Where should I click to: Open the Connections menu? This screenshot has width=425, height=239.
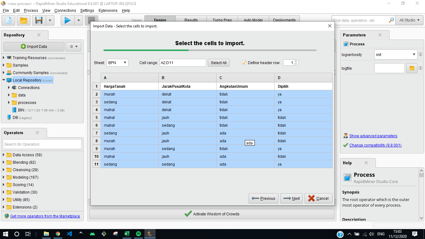coord(65,10)
